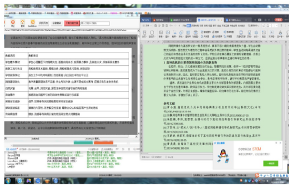Select the highlighted Insert ribbon tab in WPS

pyautogui.click(x=189, y=25)
